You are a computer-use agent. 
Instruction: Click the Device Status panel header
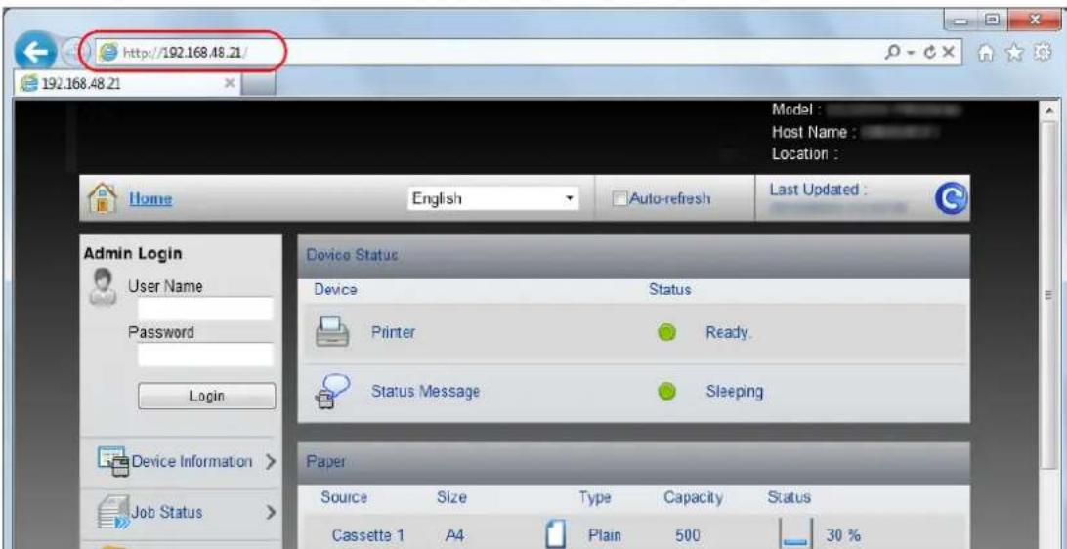point(633,256)
